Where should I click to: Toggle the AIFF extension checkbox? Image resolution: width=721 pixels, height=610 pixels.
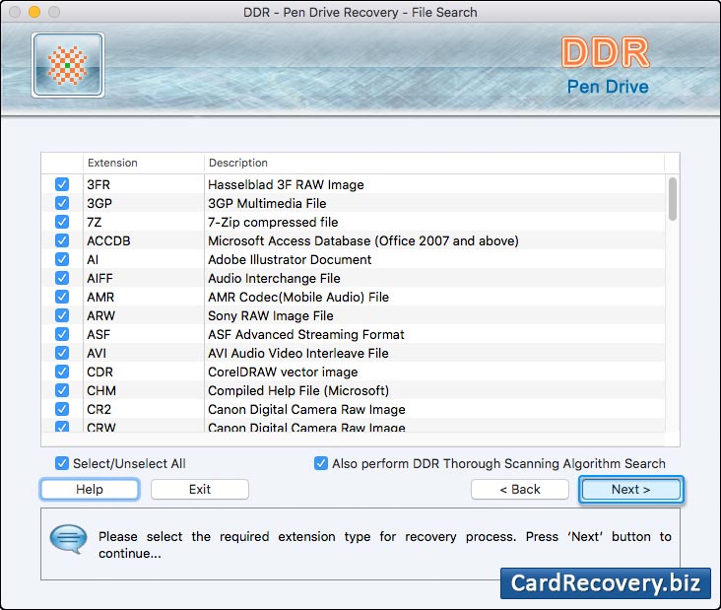click(62, 278)
